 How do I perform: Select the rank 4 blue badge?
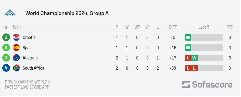tap(6, 68)
